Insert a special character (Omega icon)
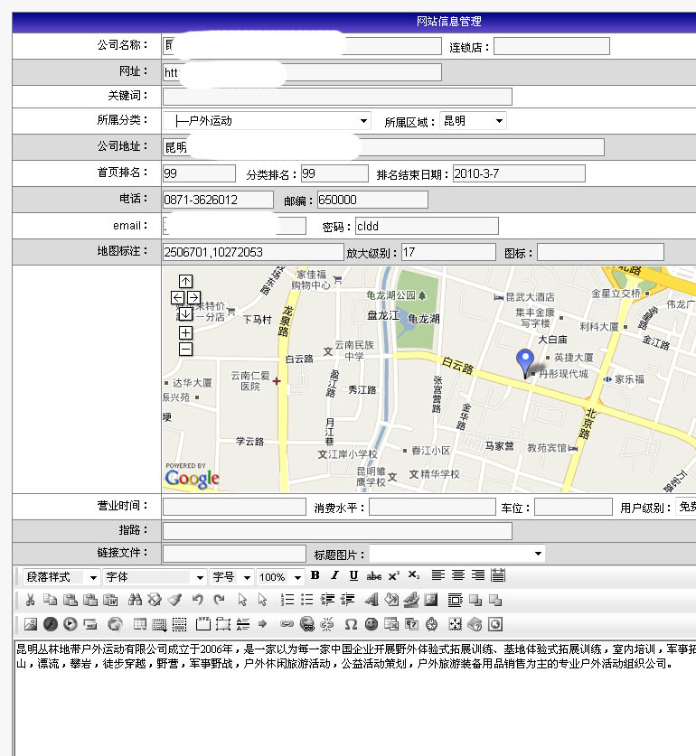696x756 pixels. click(x=351, y=624)
